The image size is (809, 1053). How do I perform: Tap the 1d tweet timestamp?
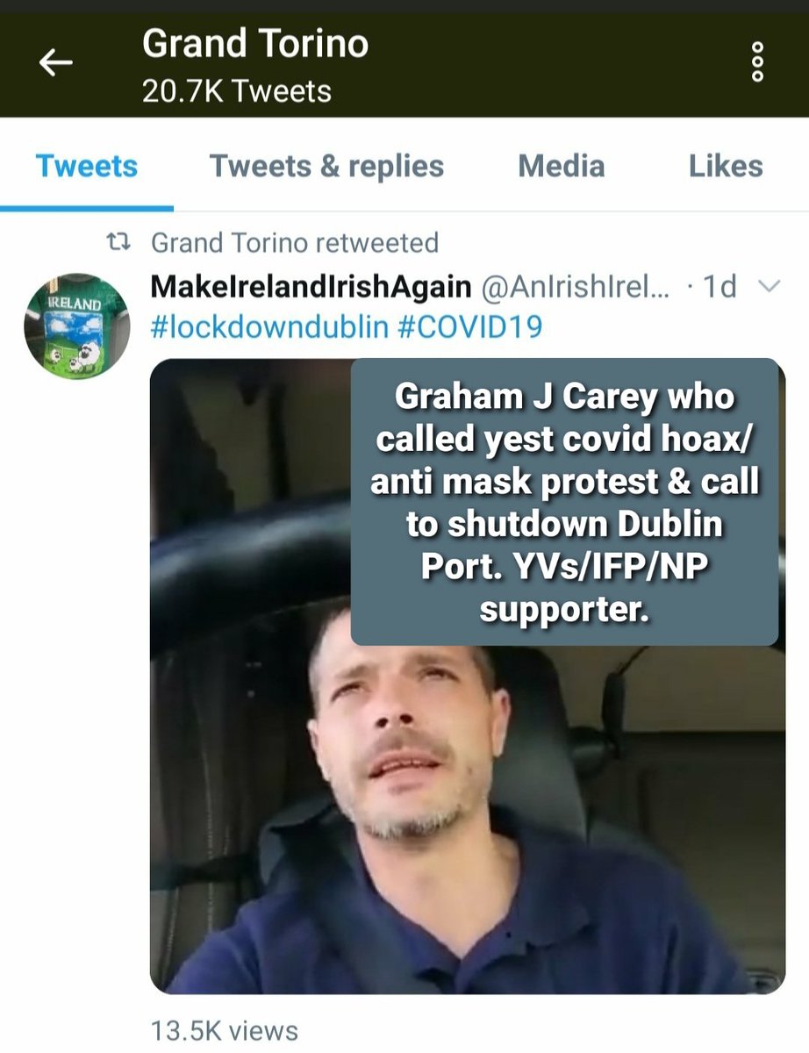point(720,286)
